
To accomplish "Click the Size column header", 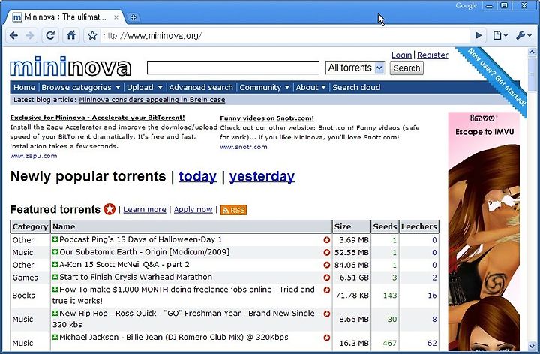I will [351, 227].
